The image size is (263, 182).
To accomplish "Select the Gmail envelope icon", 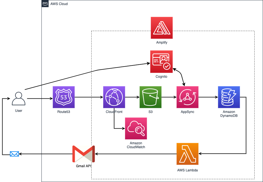I will 83,154.
